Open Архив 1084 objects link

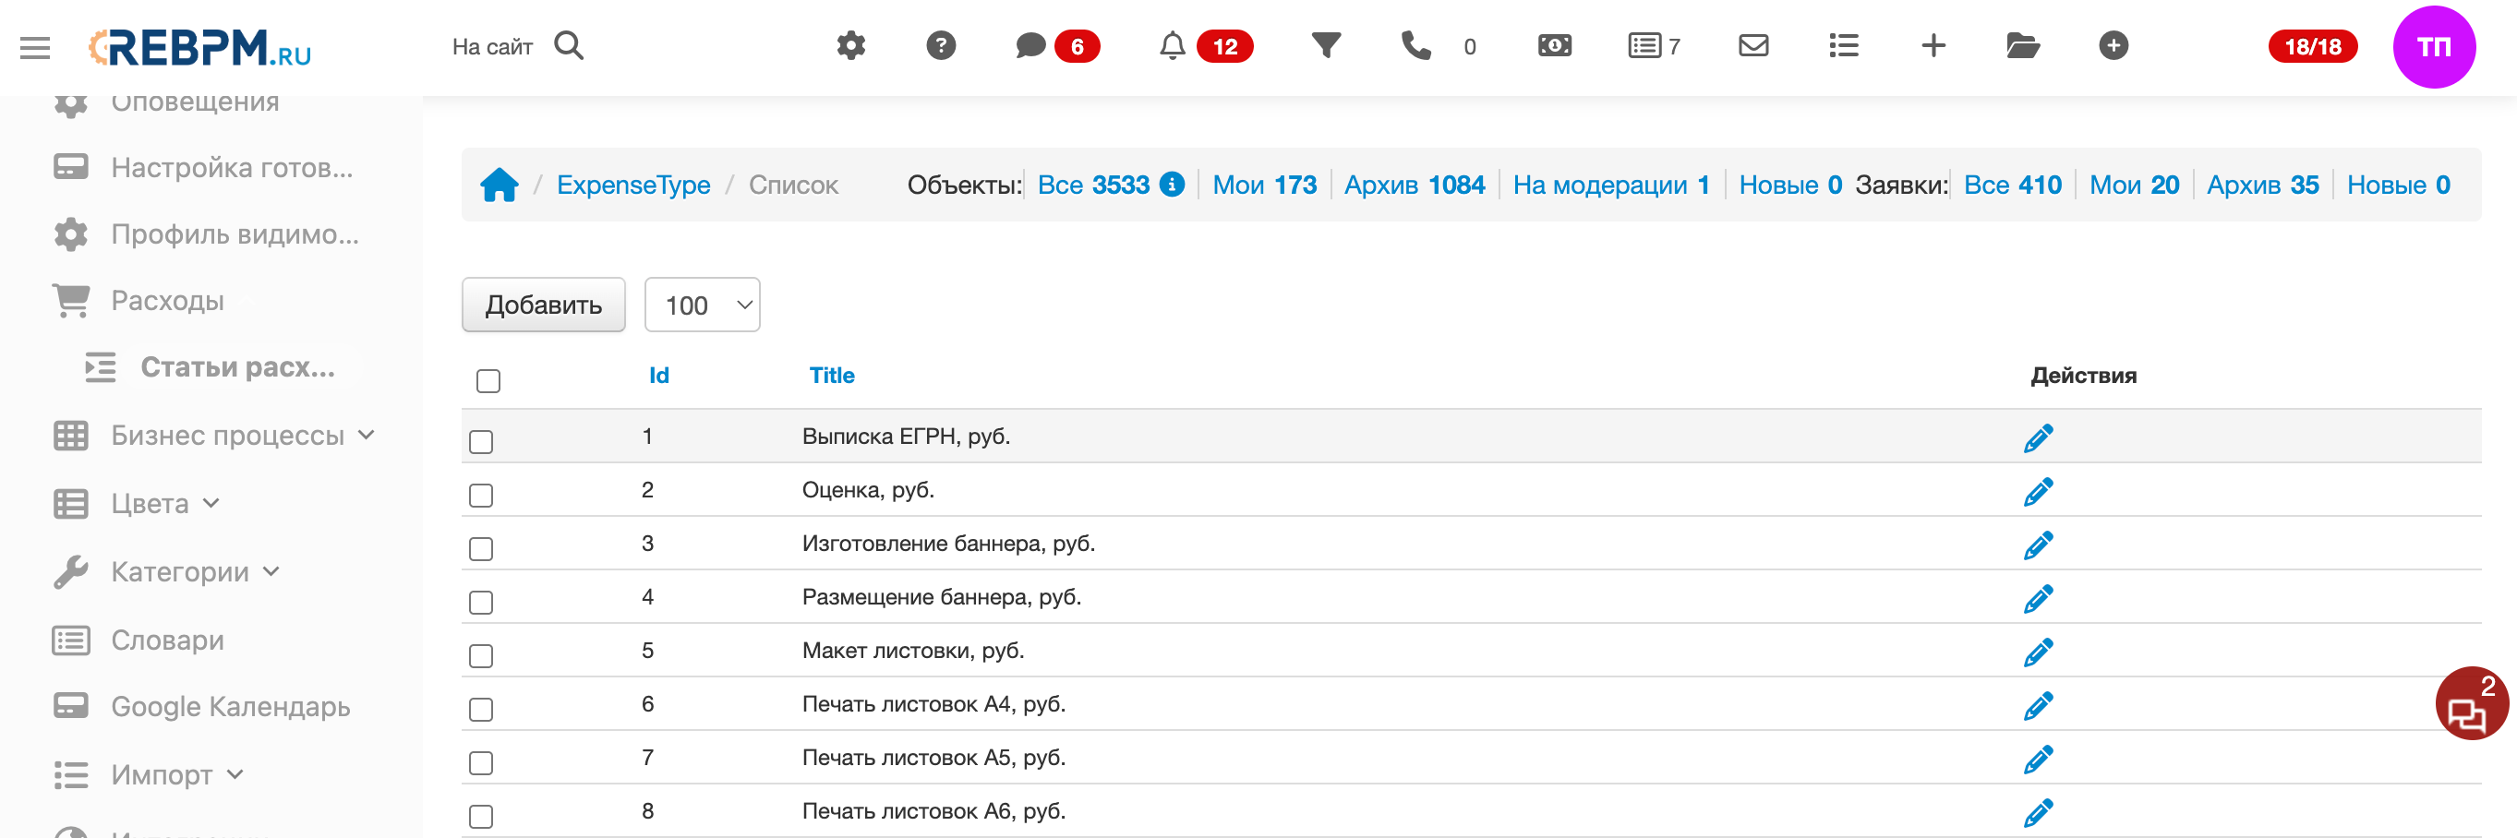click(1414, 185)
